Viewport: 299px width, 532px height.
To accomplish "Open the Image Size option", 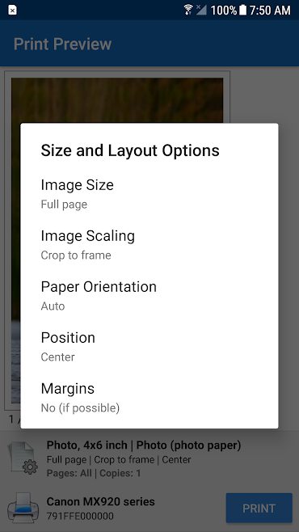I will (x=149, y=194).
